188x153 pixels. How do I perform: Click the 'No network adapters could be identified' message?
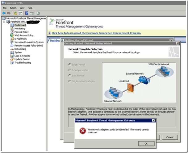(118, 131)
